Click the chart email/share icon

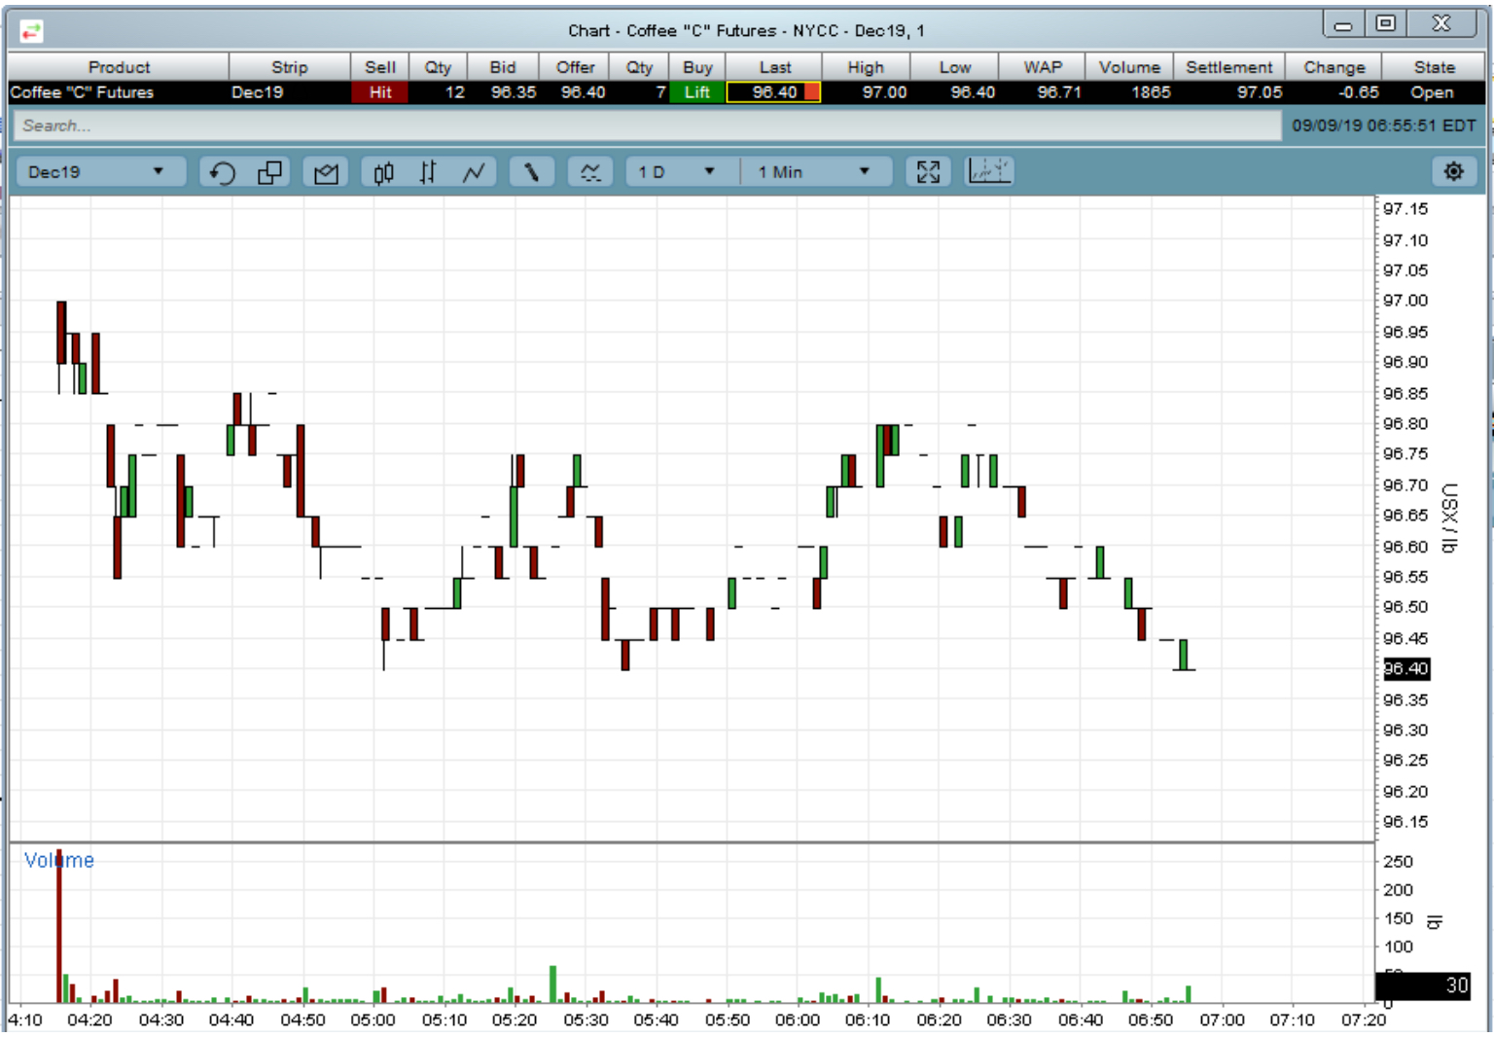point(326,172)
